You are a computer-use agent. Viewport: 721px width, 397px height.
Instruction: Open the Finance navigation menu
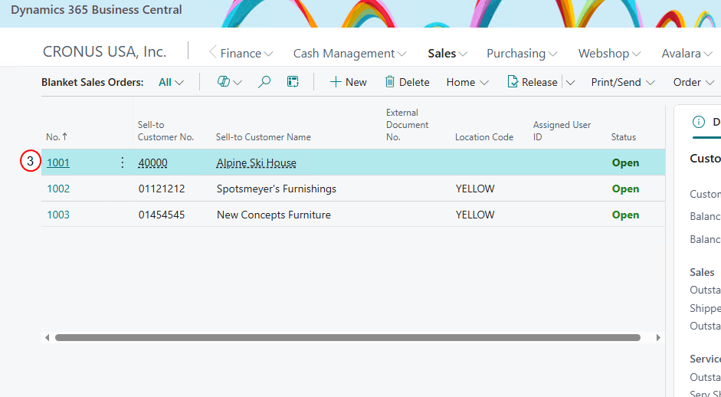point(247,54)
